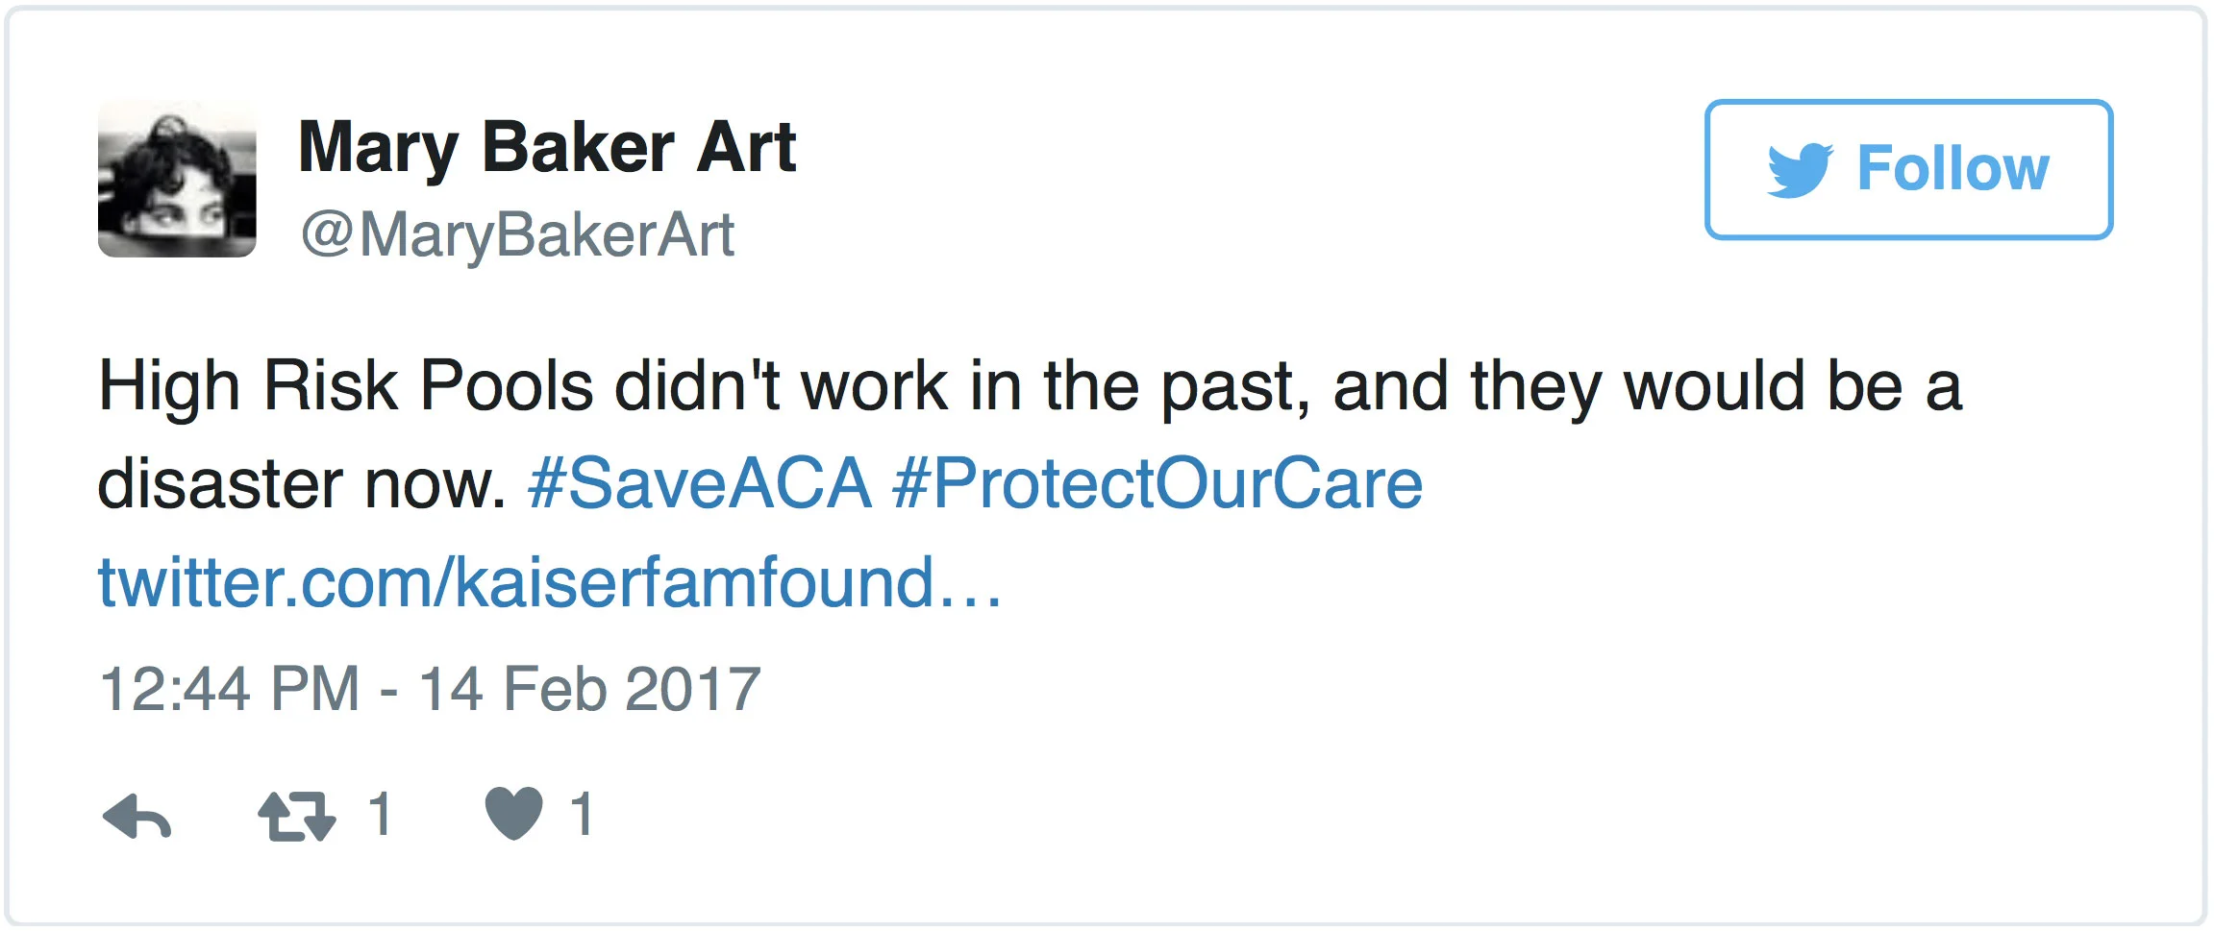
Task: Click the like count beside the heart
Action: pyautogui.click(x=582, y=814)
